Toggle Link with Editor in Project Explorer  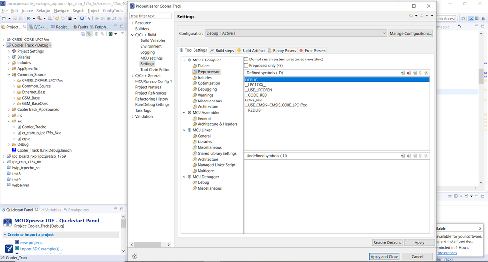click(89, 34)
